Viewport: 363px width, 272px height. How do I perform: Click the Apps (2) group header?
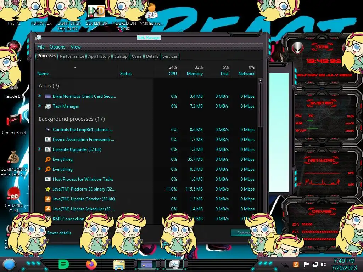pyautogui.click(x=49, y=86)
